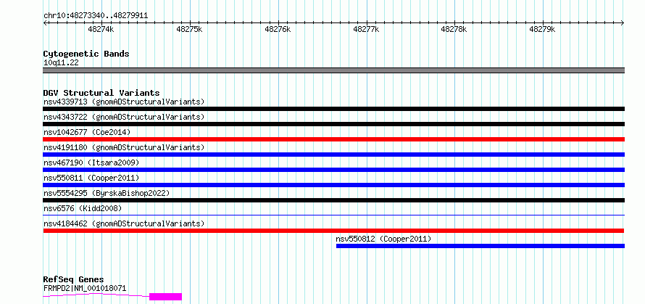Click the right arrowhead of the ruler
Screen dimensions: 645x304
[623, 23]
